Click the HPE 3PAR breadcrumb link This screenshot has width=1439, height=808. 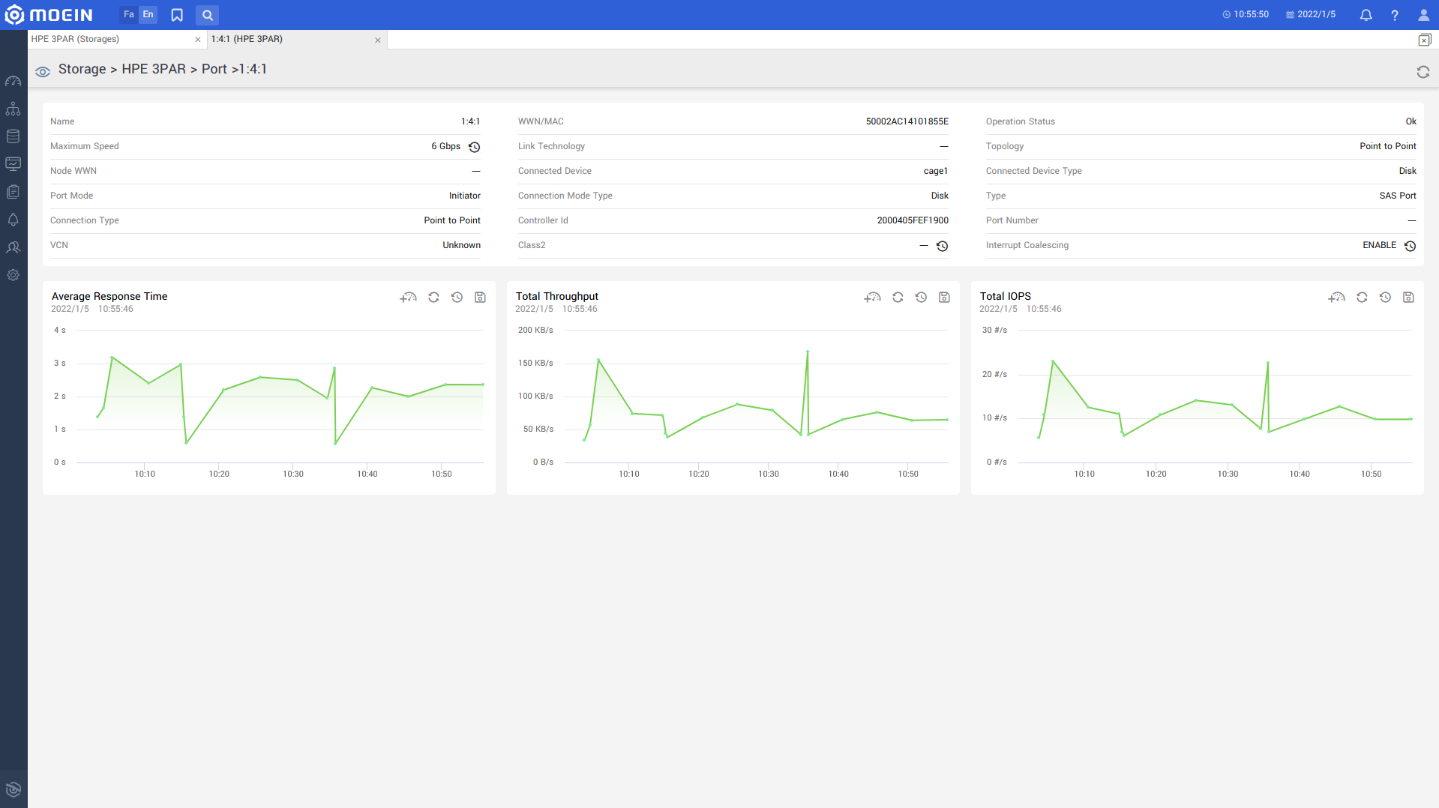[x=154, y=69]
